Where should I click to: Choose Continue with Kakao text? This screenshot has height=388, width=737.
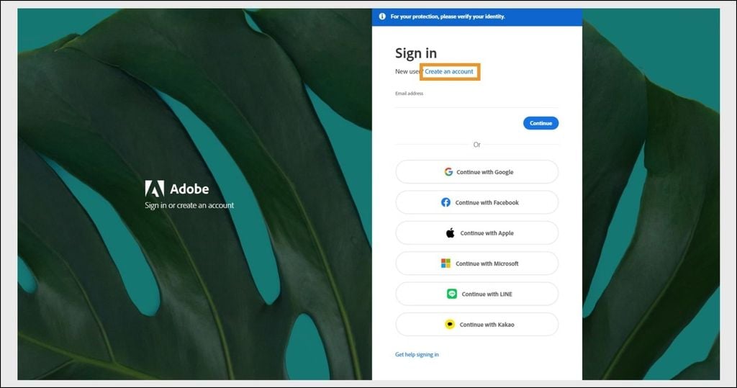[x=487, y=325]
